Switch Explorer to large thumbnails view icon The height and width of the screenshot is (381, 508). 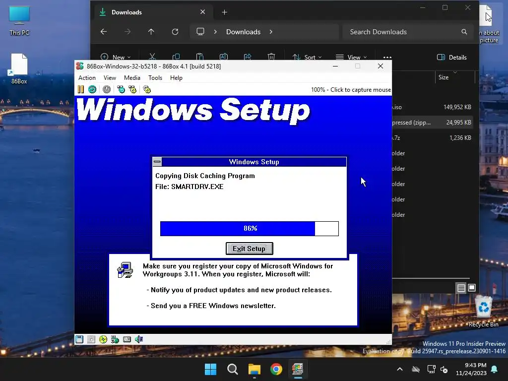pos(472,288)
